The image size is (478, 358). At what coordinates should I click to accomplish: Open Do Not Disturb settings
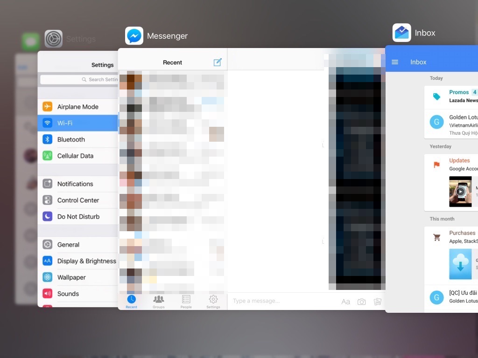tap(77, 216)
